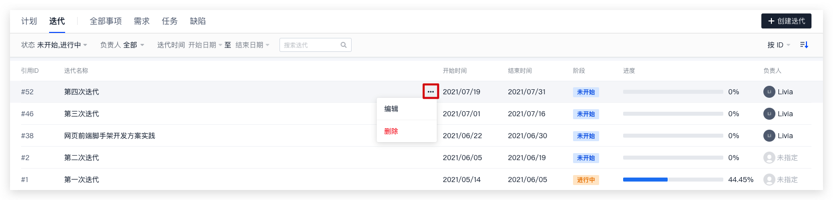Open the 需求 tab

click(142, 21)
